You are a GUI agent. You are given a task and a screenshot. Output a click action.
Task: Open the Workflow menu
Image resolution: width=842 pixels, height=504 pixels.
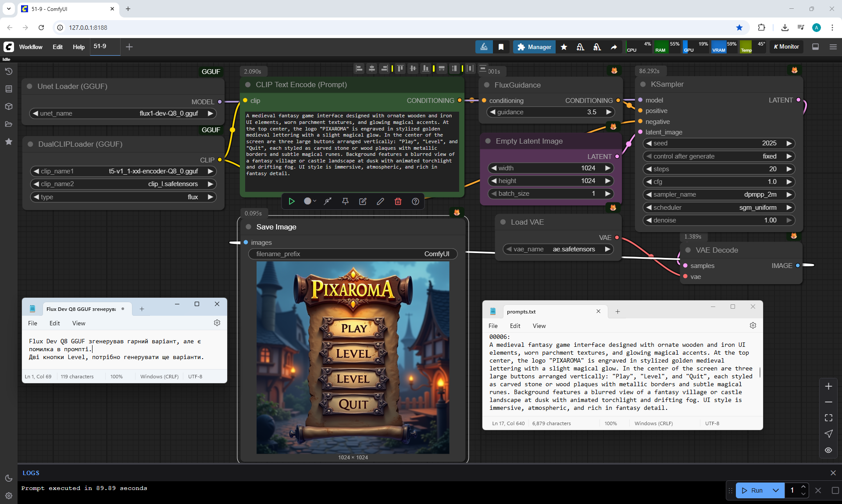tap(31, 47)
